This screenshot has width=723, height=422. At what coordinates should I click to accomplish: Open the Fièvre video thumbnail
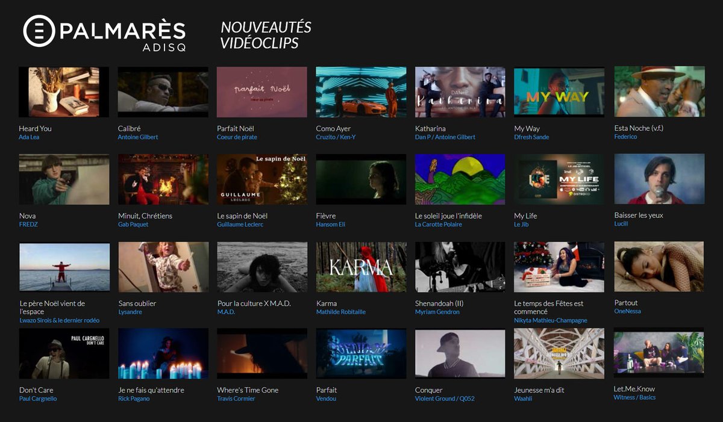click(x=361, y=179)
